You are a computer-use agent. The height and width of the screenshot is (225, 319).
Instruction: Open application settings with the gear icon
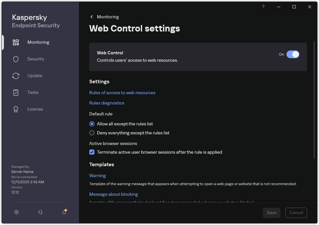pos(16,212)
